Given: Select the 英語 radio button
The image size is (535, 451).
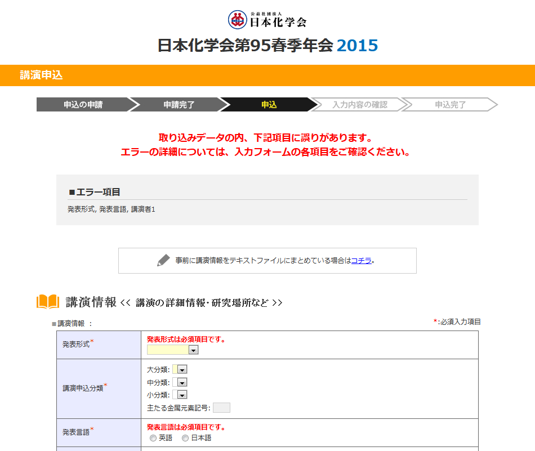Looking at the screenshot, I should [153, 438].
